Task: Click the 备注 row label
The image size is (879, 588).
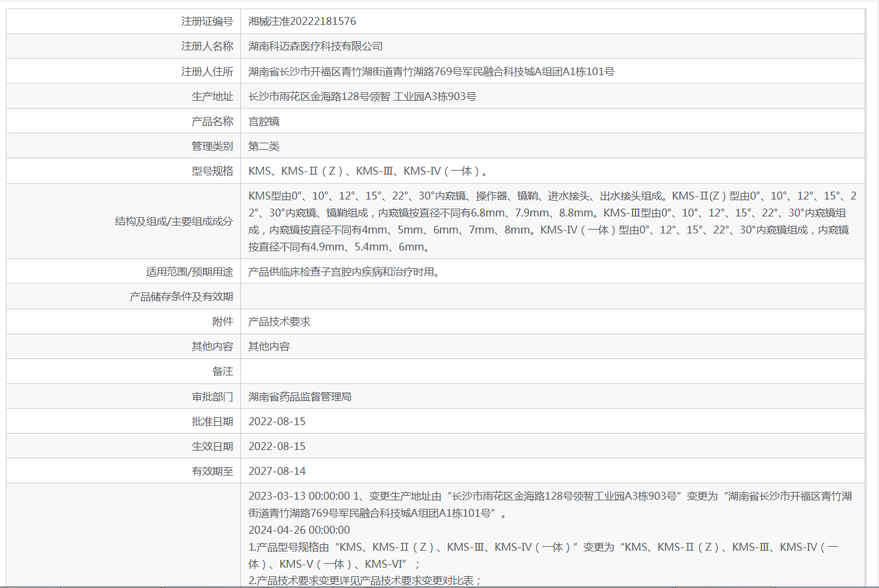Action: tap(223, 371)
